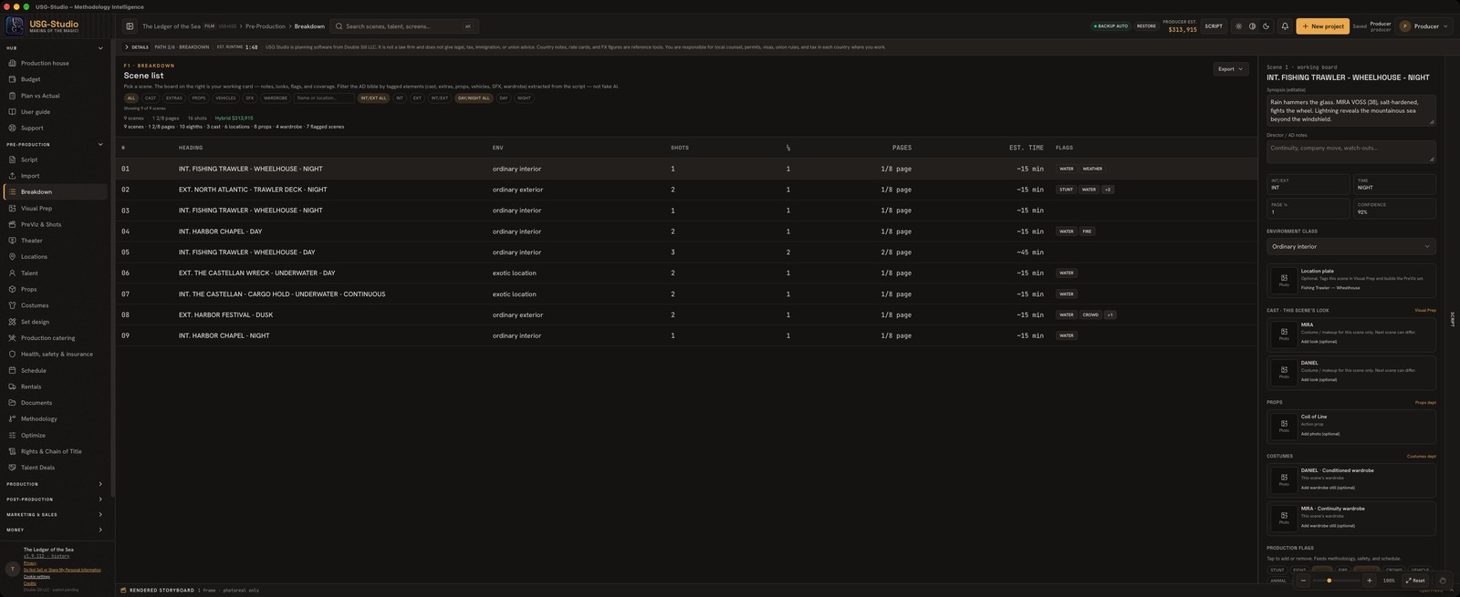Open Support in the sidebar
Viewport: 1460px width, 597px height.
pyautogui.click(x=55, y=128)
